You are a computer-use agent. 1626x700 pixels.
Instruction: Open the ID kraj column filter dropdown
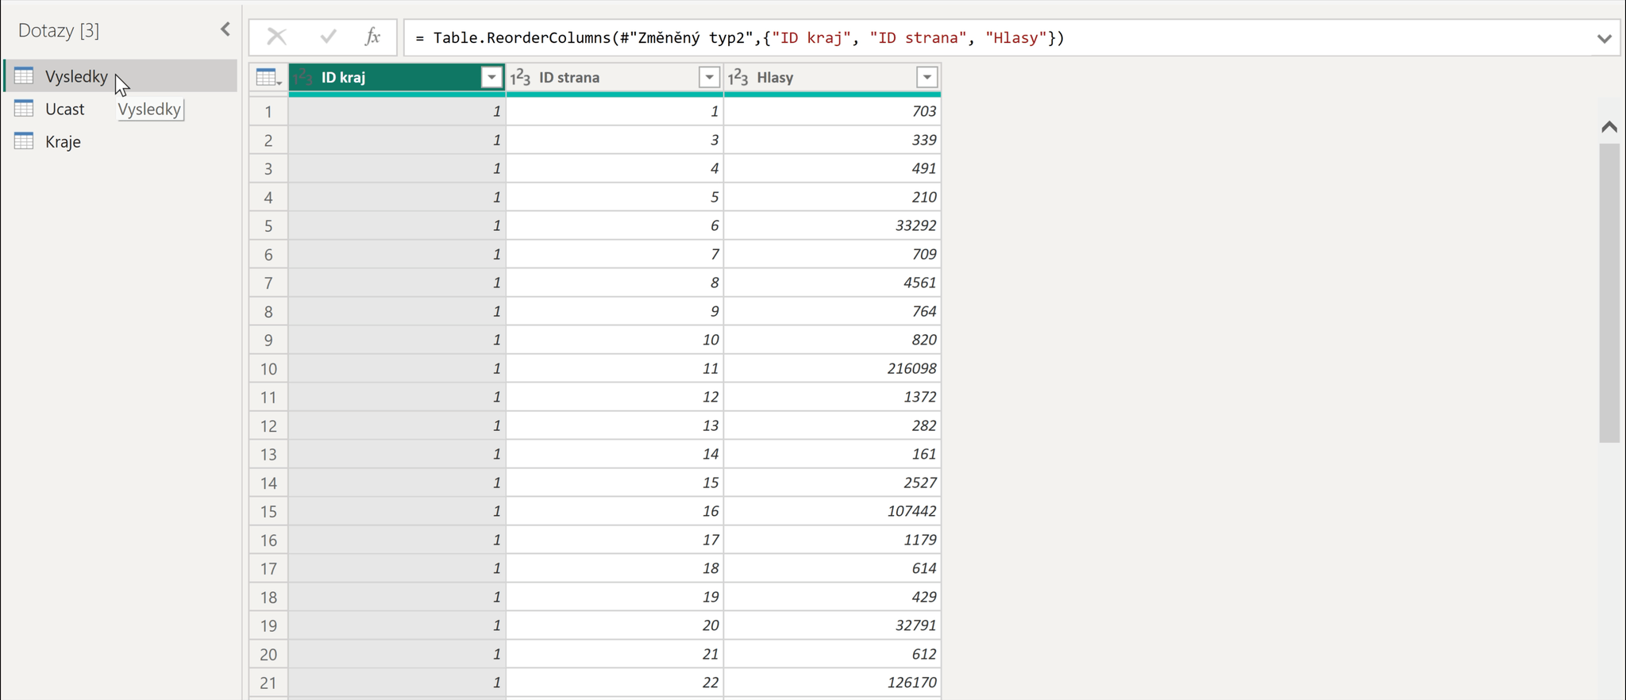(491, 77)
